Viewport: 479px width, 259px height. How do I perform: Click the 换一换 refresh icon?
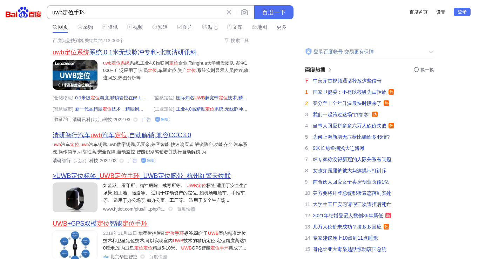click(416, 69)
